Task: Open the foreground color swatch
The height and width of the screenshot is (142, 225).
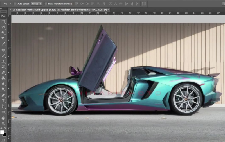Action: tap(2, 132)
